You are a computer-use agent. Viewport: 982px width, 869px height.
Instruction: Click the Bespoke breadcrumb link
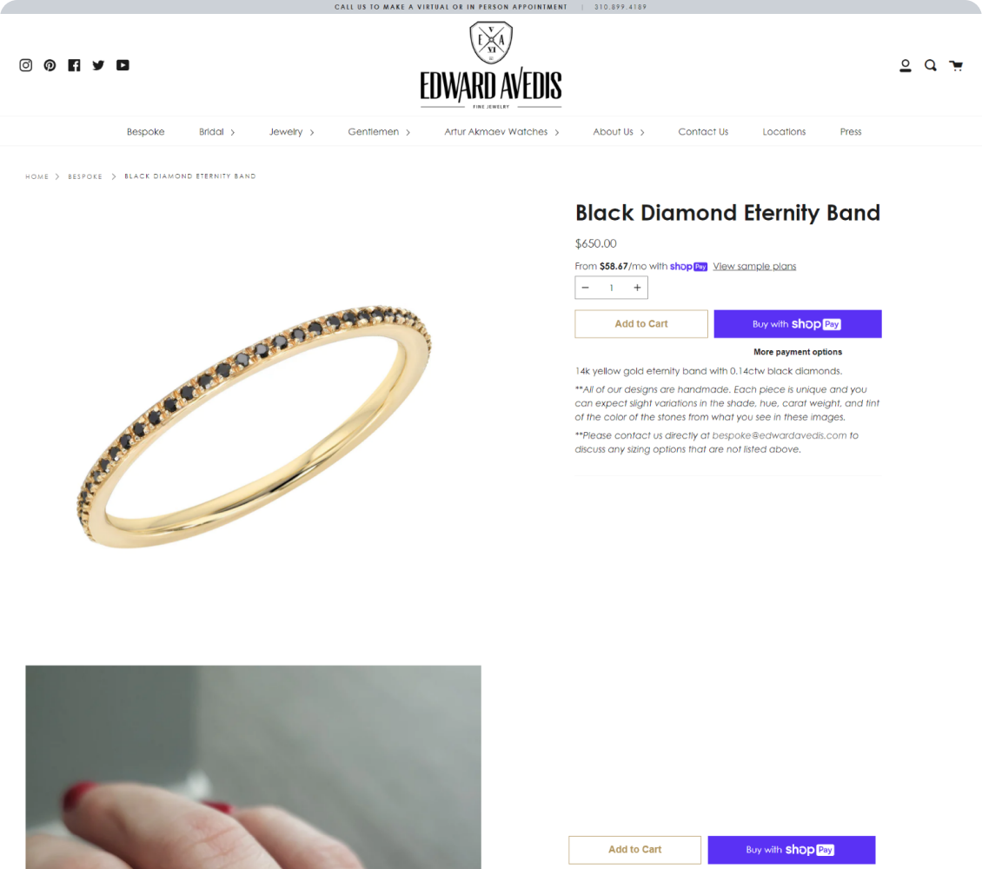(x=85, y=176)
